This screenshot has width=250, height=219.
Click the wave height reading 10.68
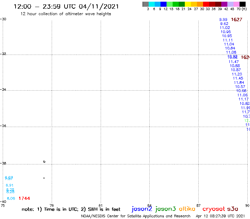point(241,91)
